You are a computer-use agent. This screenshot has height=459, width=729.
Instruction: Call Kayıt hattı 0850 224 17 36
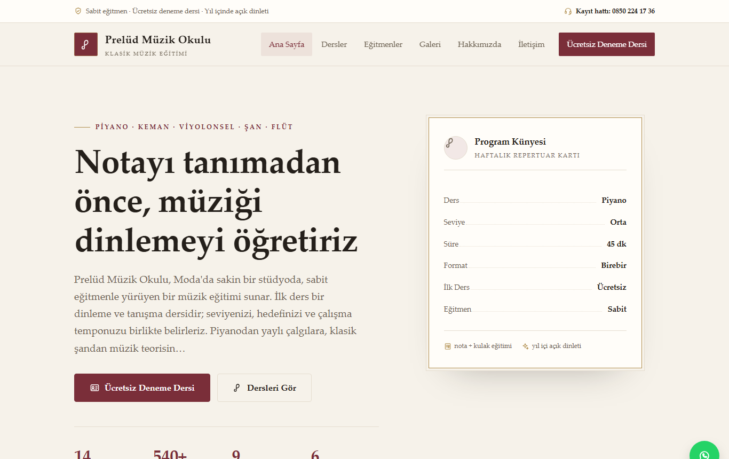[615, 11]
